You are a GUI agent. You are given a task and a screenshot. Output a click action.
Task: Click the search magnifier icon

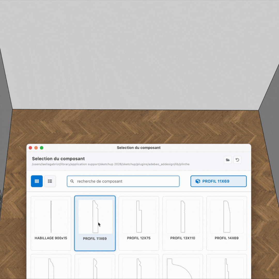coord(72,181)
